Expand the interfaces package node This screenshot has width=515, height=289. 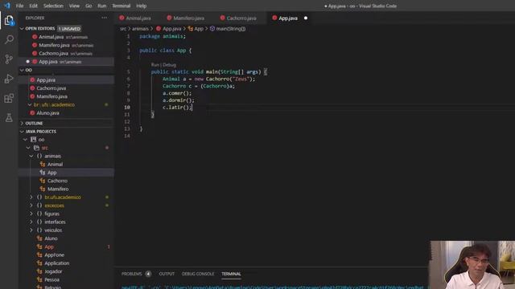(x=31, y=222)
